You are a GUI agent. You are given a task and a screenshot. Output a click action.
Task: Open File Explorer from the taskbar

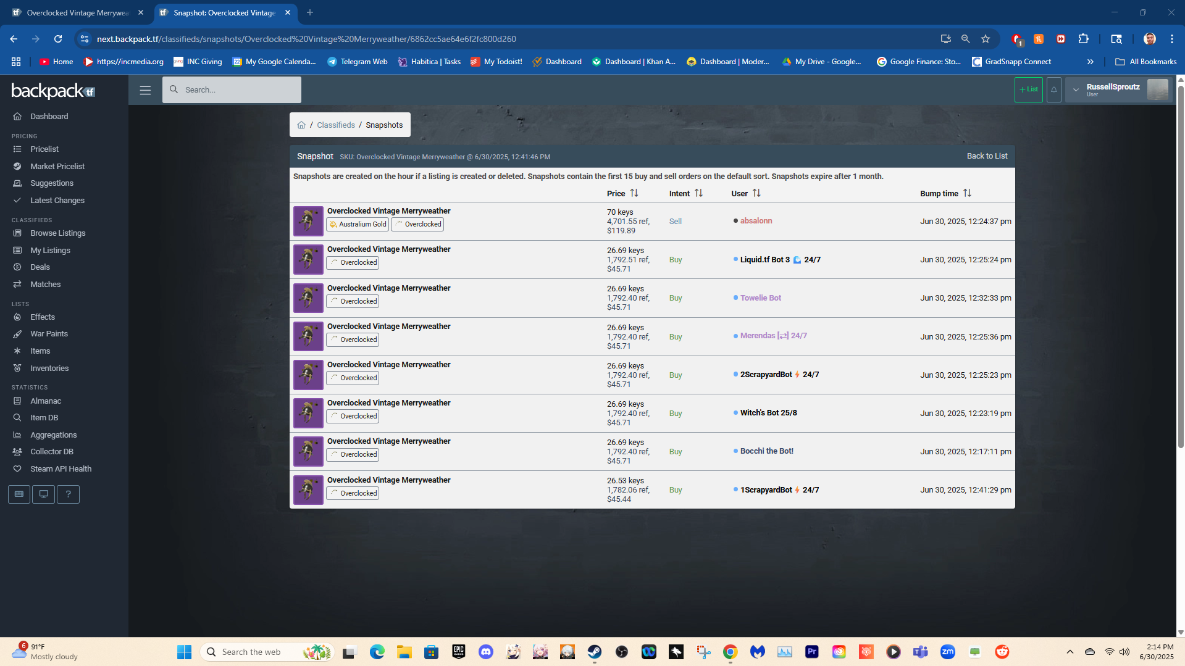click(404, 652)
